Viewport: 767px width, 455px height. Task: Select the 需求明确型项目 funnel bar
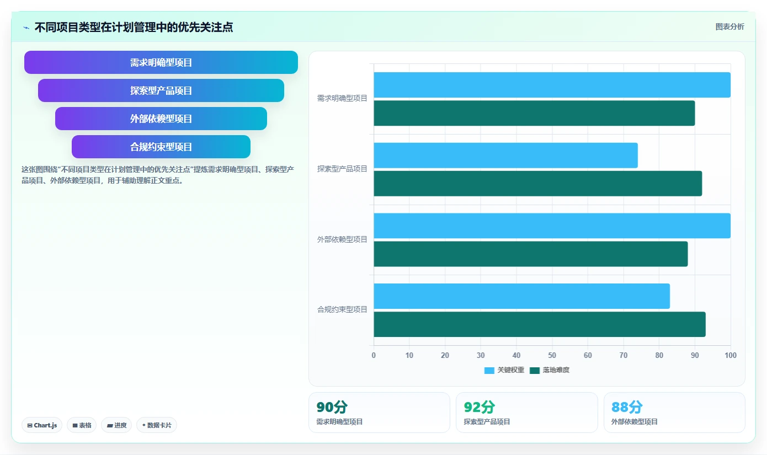[x=161, y=62]
